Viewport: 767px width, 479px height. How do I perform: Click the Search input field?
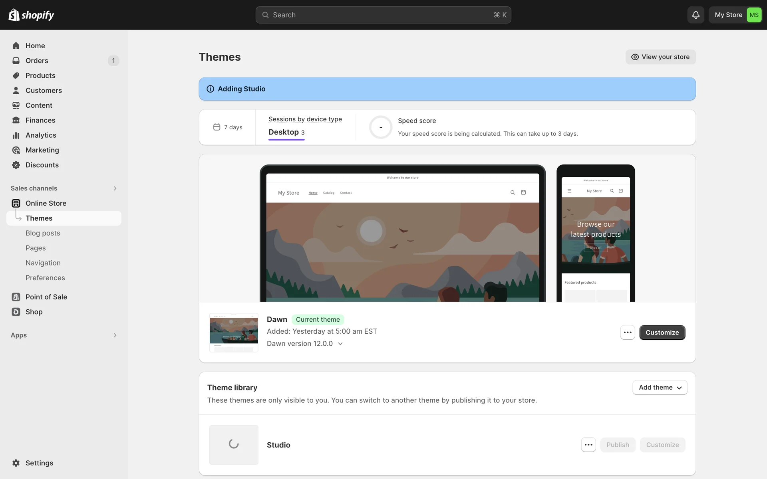point(383,15)
